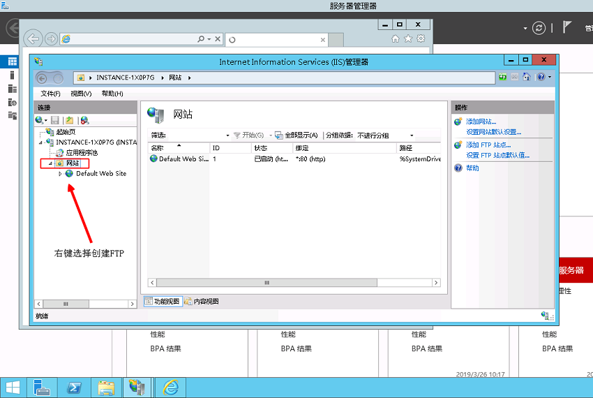Screen dimensions: 593x398
Task: Select Default Web Site in the tree
Action: click(x=101, y=173)
